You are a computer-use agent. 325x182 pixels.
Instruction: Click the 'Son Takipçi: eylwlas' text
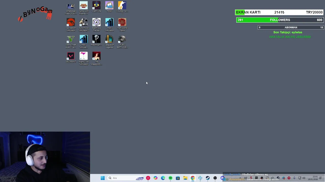click(288, 32)
